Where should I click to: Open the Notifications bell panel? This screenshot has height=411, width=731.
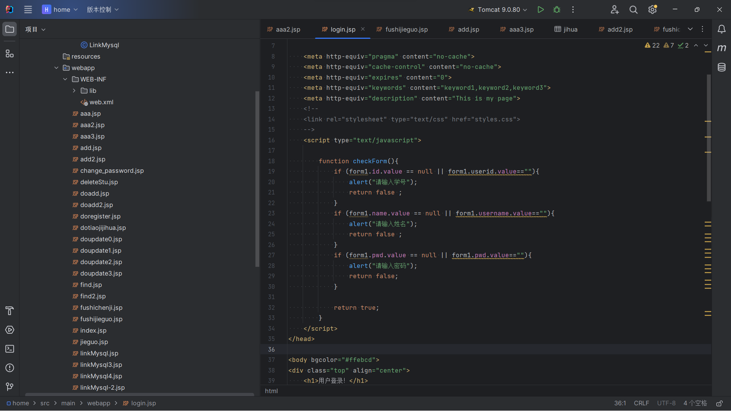click(x=721, y=29)
